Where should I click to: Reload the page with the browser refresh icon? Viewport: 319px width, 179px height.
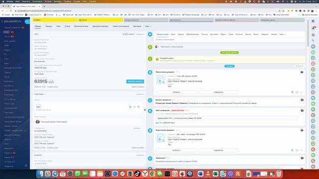click(x=10, y=11)
